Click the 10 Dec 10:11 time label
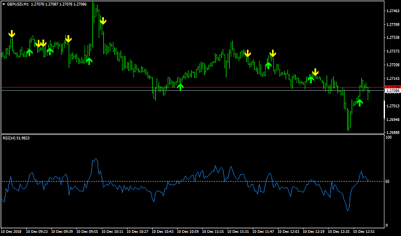401x236 pixels. tap(112, 232)
